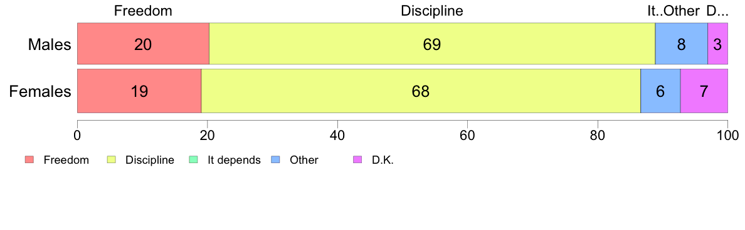Viewport: 745px width, 230px height.
Task: Click the green It depends legend swatch
Action: pyautogui.click(x=193, y=160)
